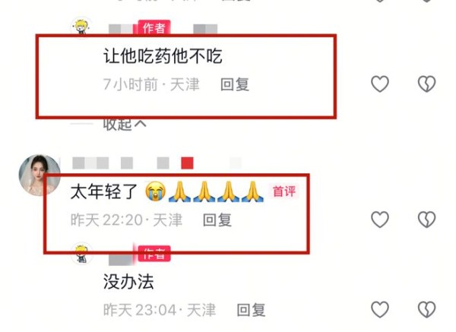The width and height of the screenshot is (456, 332).
Task: Select the comment text "让他吃药他不吃"
Action: click(x=163, y=56)
